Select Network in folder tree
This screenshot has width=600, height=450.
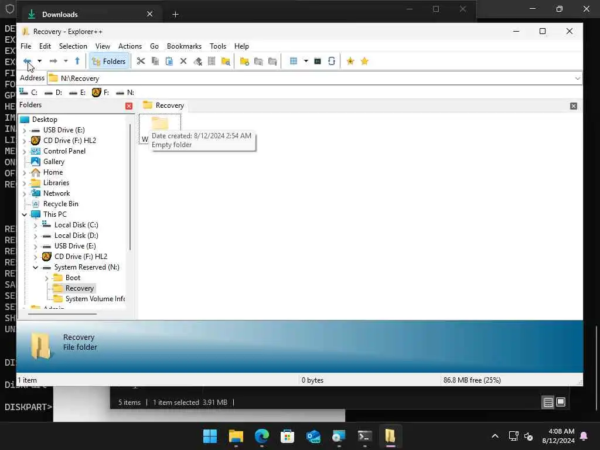pyautogui.click(x=56, y=193)
